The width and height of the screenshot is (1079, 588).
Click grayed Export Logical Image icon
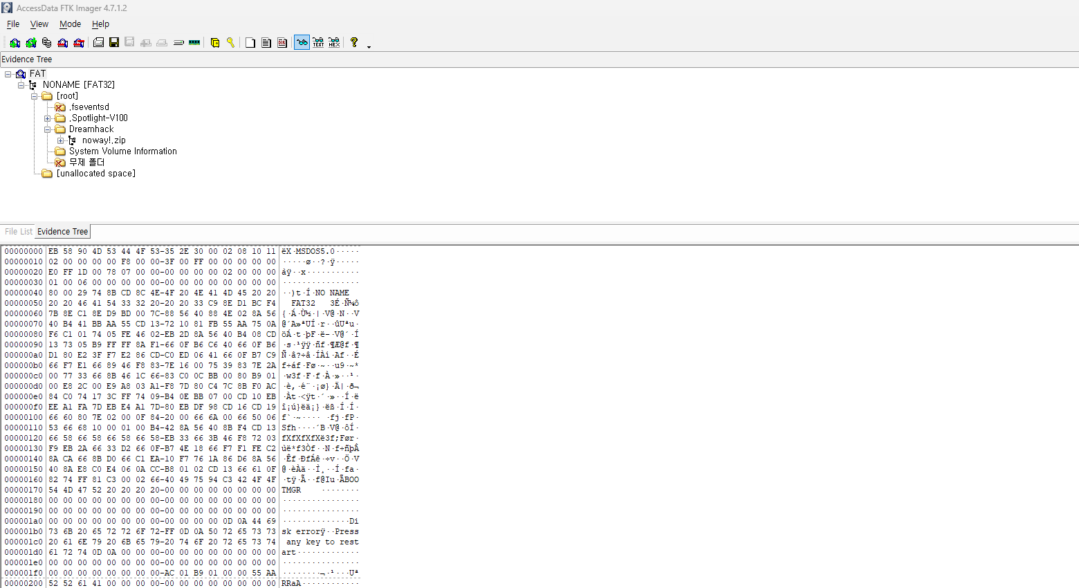tap(129, 43)
